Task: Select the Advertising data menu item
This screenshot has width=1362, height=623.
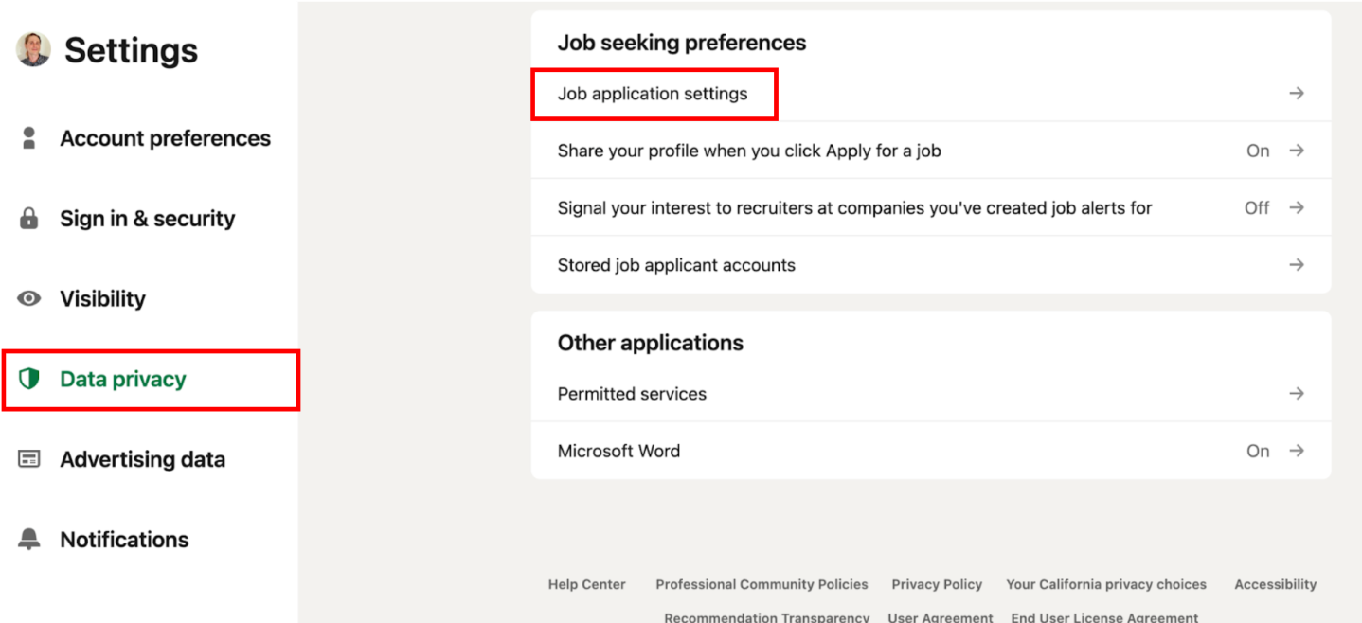Action: [x=142, y=459]
